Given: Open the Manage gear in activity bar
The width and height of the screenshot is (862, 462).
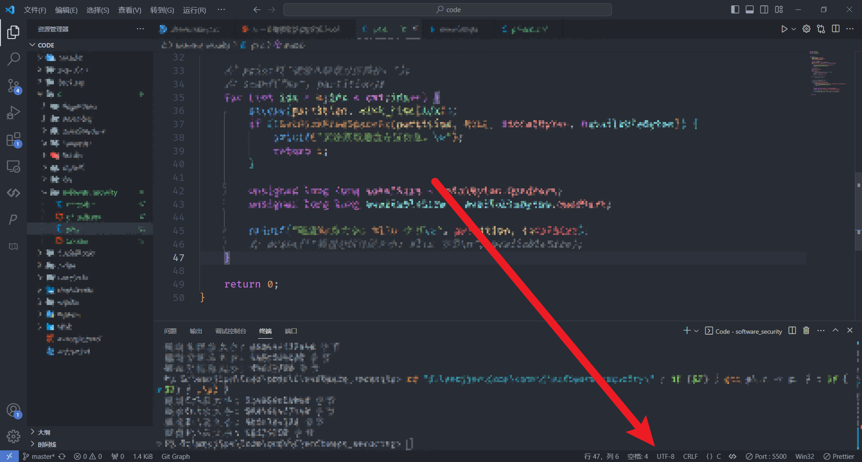Looking at the screenshot, I should click(x=13, y=436).
